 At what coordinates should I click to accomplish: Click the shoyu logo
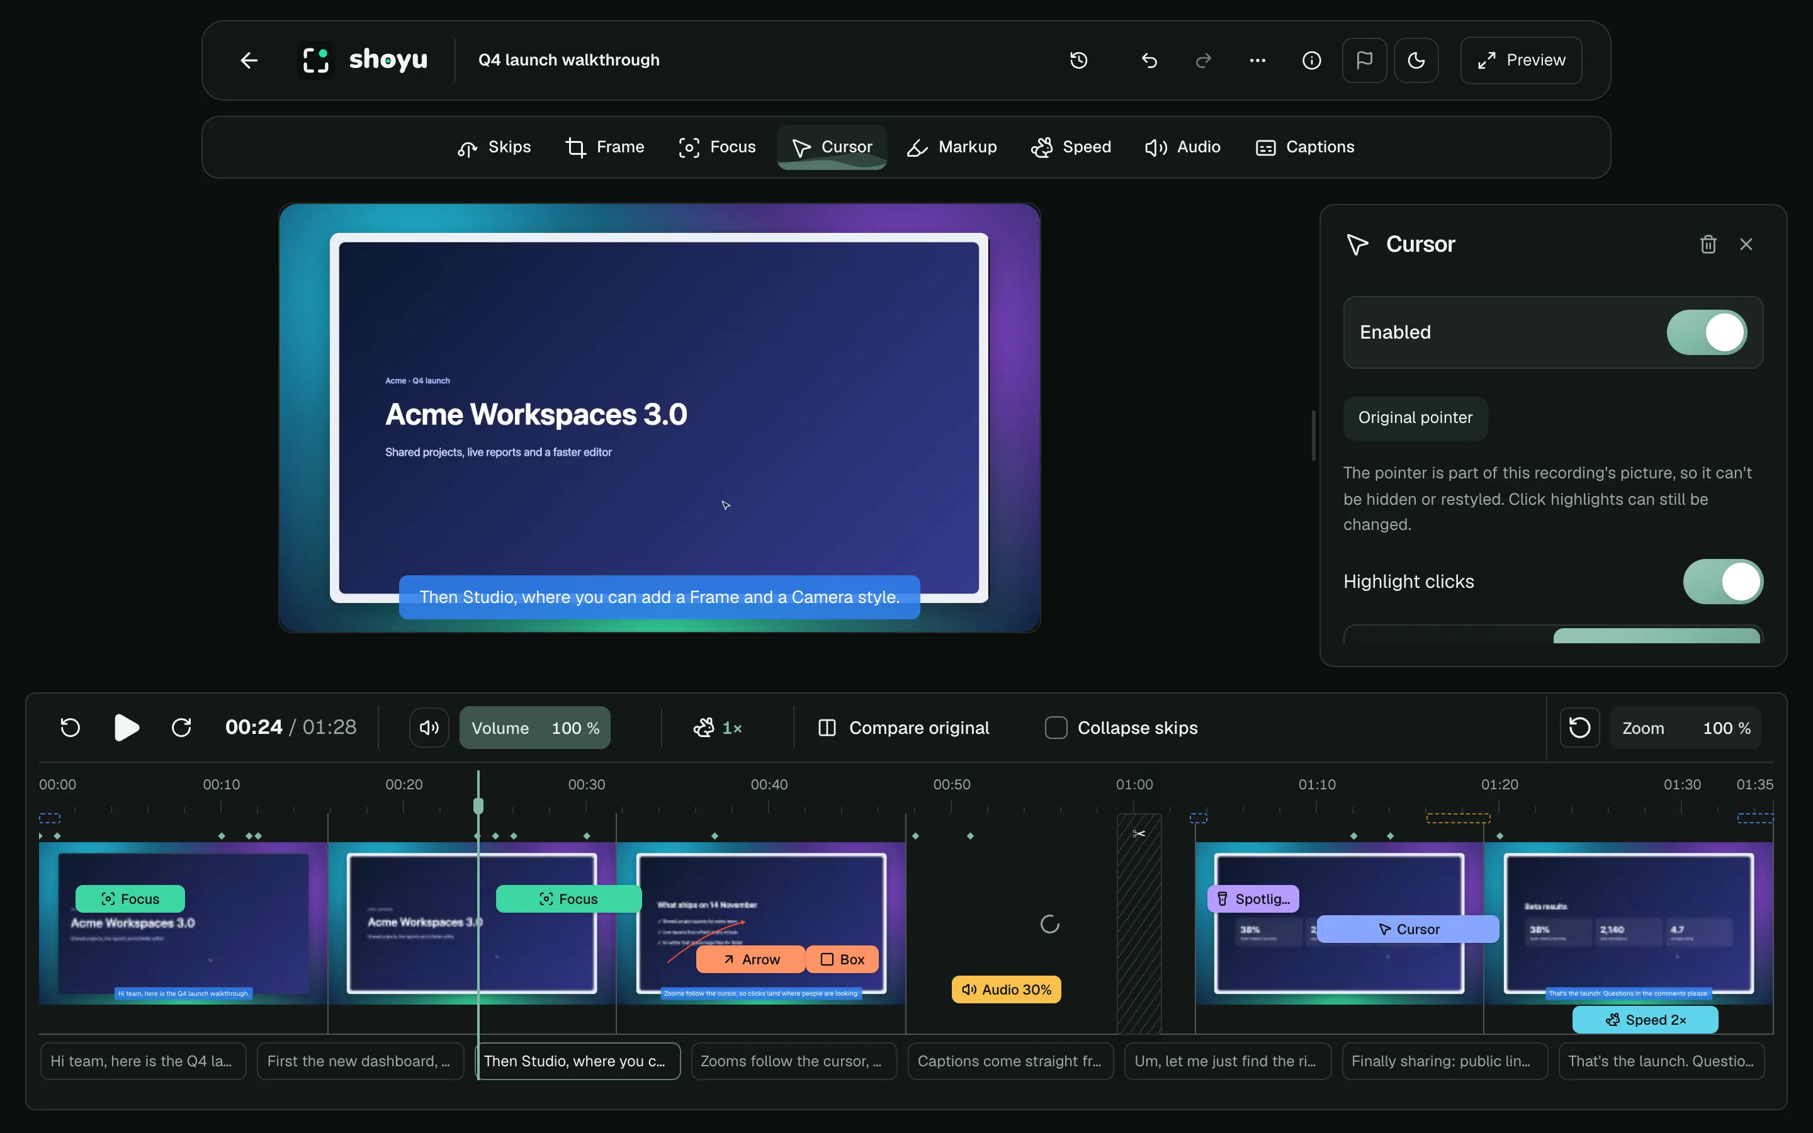pos(363,60)
